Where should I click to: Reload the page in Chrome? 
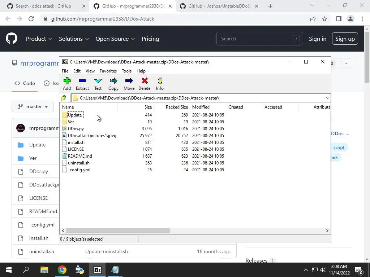pos(31,19)
